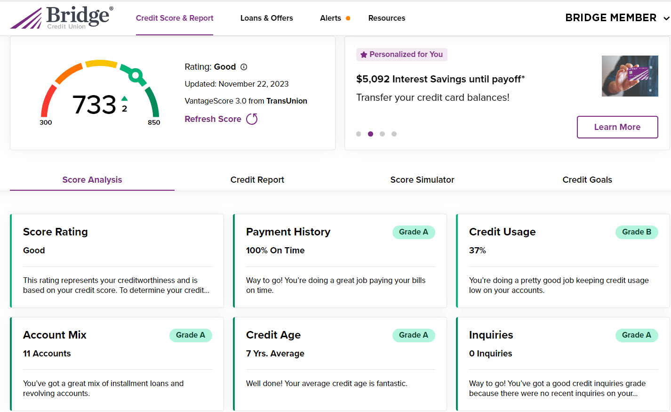This screenshot has width=671, height=412.
Task: Select the third carousel dot in the offer banner
Action: coord(382,134)
